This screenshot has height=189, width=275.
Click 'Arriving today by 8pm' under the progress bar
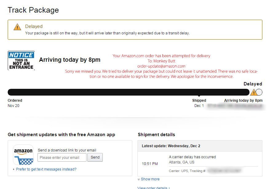click(243, 100)
